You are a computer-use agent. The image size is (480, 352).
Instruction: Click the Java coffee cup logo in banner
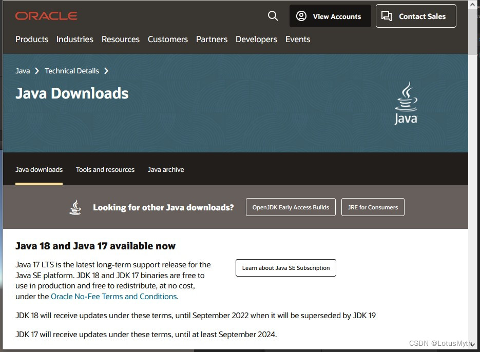pos(406,103)
